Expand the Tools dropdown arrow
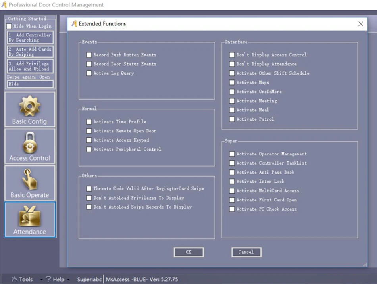The width and height of the screenshot is (377, 284). point(41,280)
